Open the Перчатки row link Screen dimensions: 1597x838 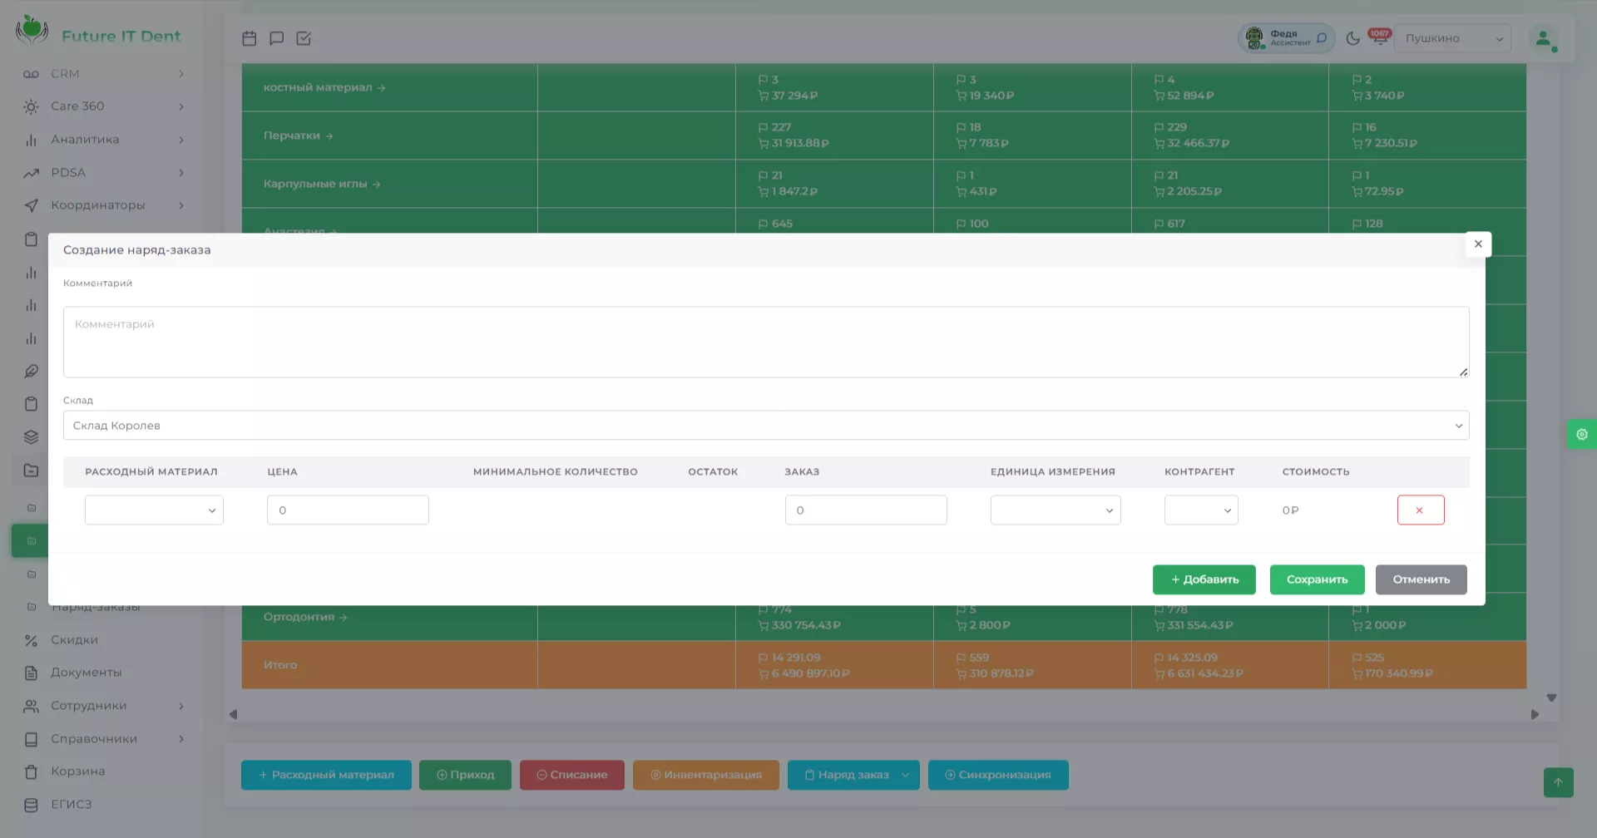click(298, 136)
